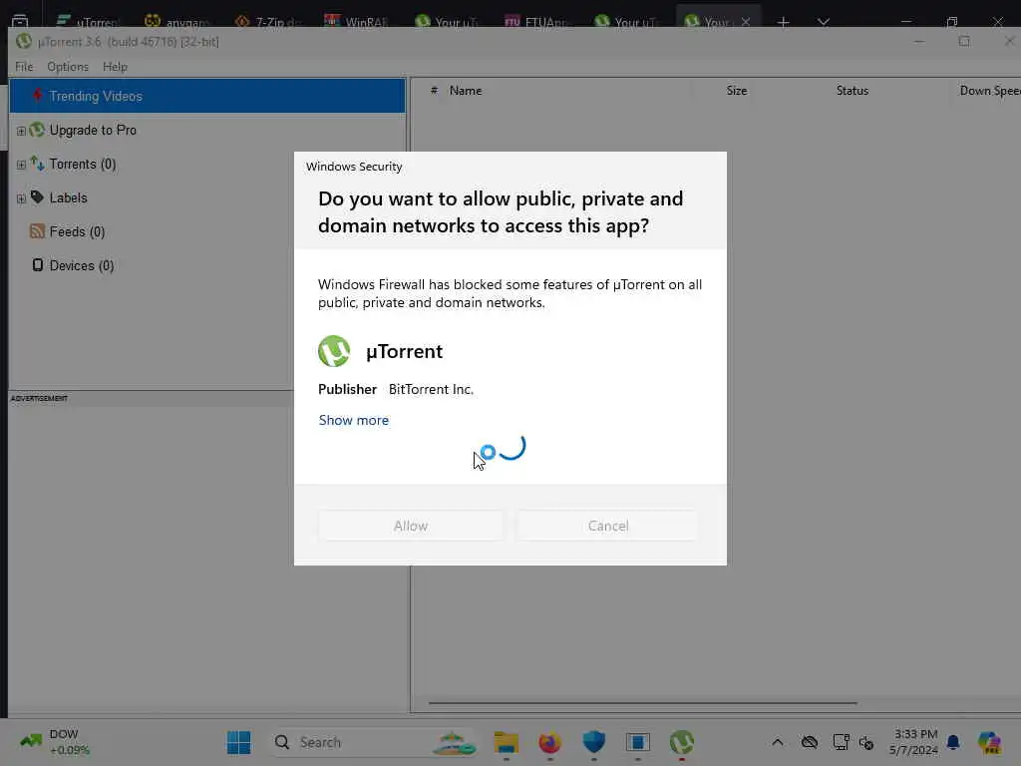Select the Torrents (0) label
This screenshot has height=766, width=1021.
(x=83, y=165)
